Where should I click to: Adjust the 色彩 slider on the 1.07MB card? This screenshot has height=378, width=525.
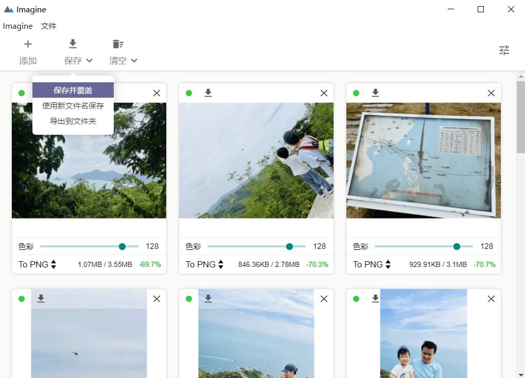tap(89, 246)
